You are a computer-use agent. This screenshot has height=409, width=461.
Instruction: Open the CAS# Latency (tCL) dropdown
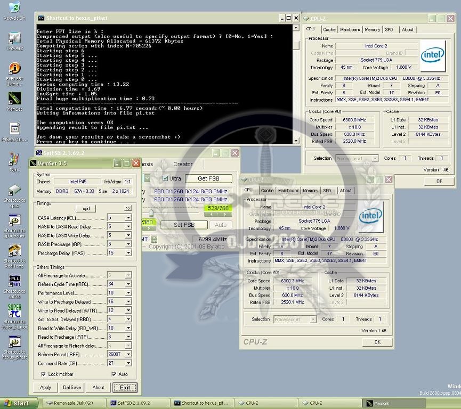click(x=128, y=218)
